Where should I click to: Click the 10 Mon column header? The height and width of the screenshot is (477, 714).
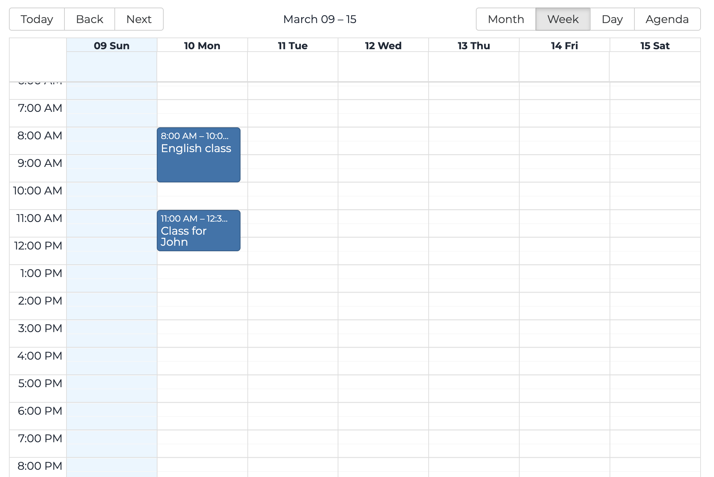[202, 46]
